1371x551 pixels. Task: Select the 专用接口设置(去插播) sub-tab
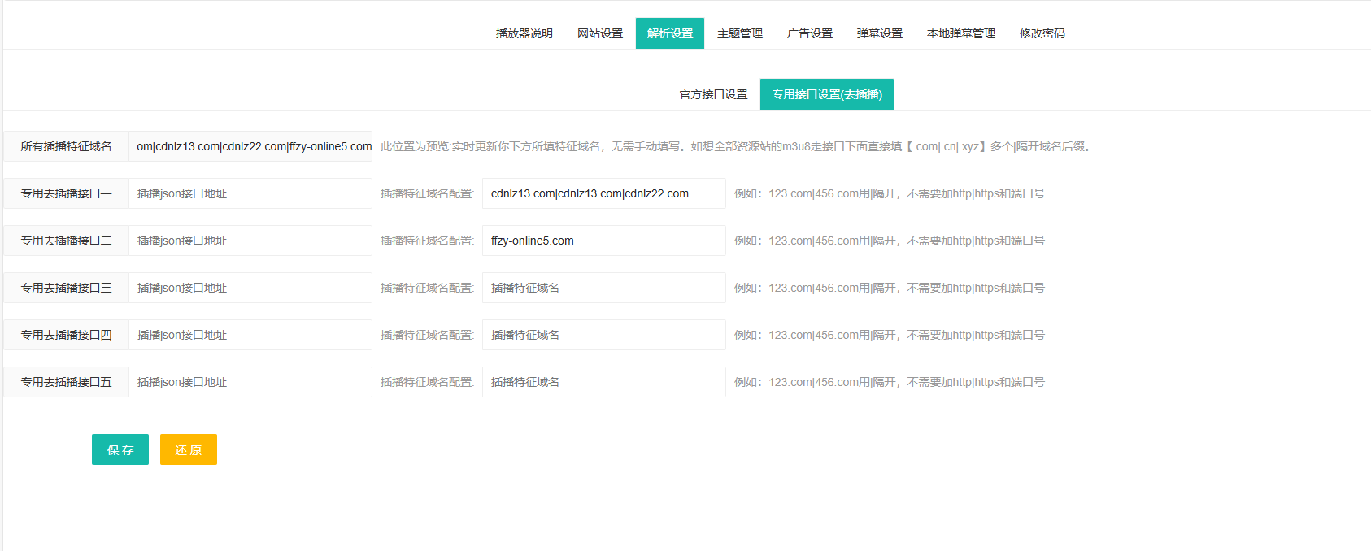(x=827, y=94)
